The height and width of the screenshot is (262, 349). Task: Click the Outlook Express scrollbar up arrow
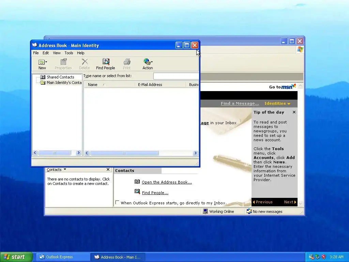point(301,86)
